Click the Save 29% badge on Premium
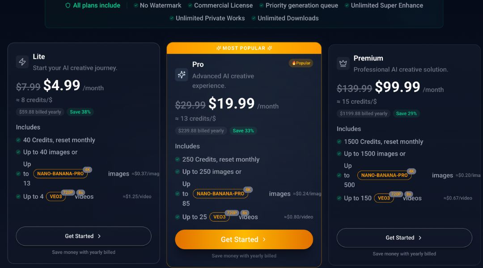 click(406, 114)
